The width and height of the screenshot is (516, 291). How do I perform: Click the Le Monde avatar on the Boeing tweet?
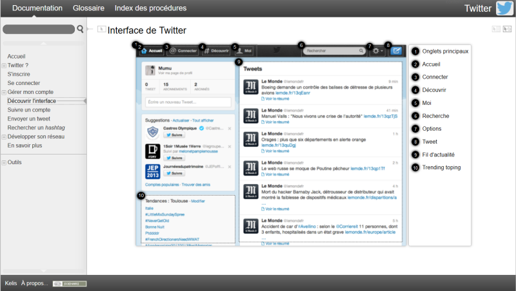click(251, 87)
